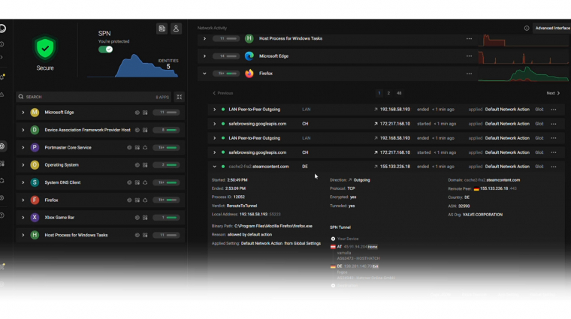Viewport: 571px width, 319px height.
Task: Expand the first LAN Peer-to-Peer Outgoing connection
Action: click(214, 110)
